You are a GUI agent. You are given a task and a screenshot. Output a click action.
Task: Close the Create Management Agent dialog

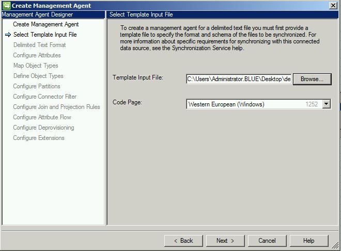point(333,6)
